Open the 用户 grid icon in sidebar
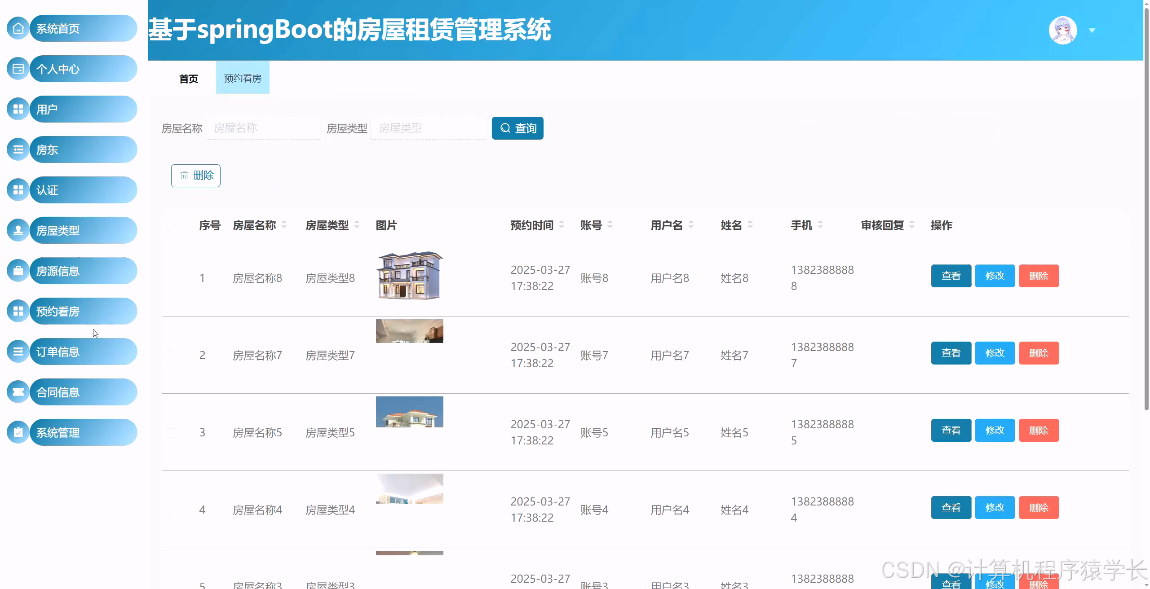 [18, 109]
